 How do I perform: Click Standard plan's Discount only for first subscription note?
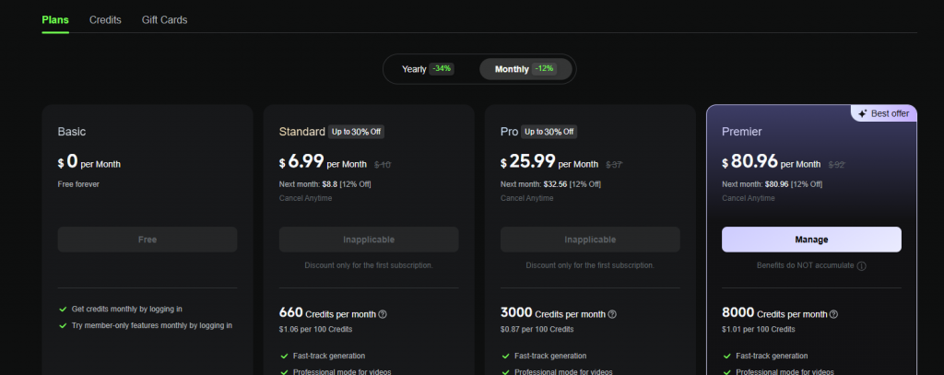369,264
